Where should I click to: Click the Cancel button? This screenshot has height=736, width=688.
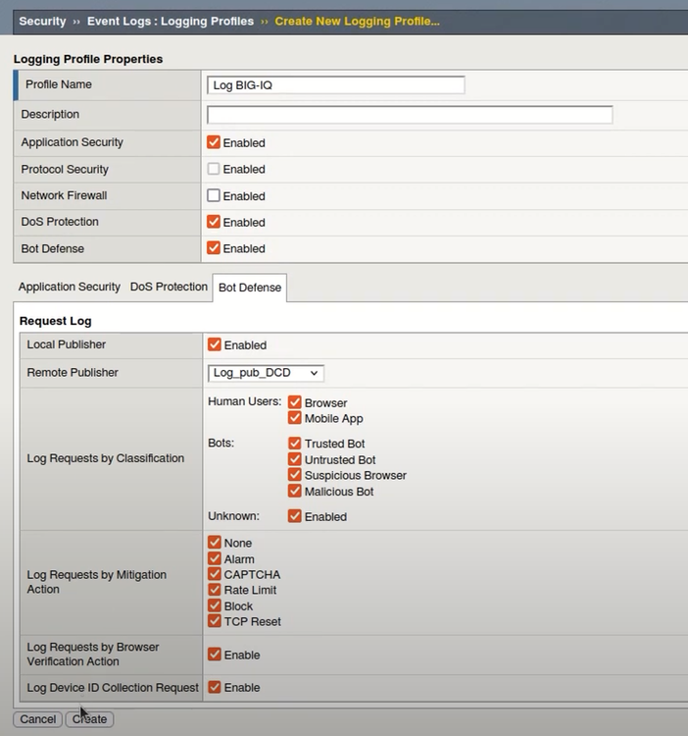tap(38, 719)
